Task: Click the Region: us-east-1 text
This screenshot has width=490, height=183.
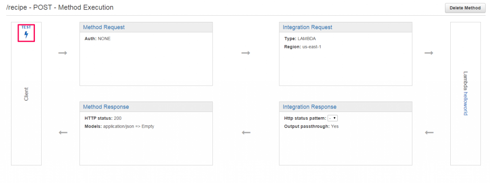Action: pos(302,47)
